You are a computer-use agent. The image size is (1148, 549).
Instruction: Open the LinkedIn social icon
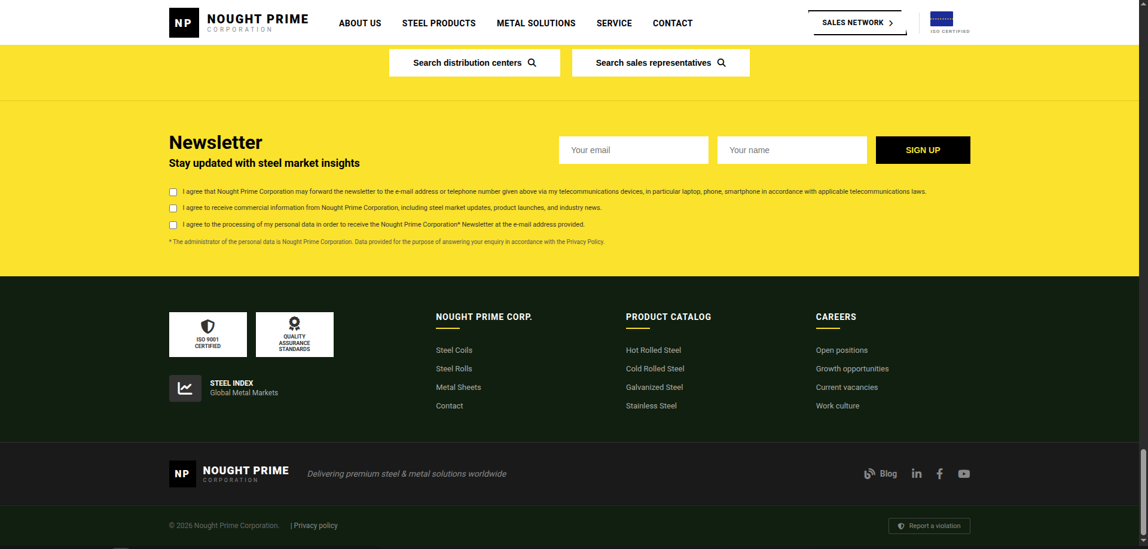click(x=916, y=474)
